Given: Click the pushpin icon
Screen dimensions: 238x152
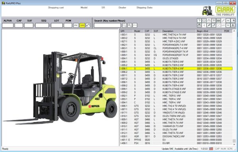Looking at the screenshot, I should click(x=209, y=25).
